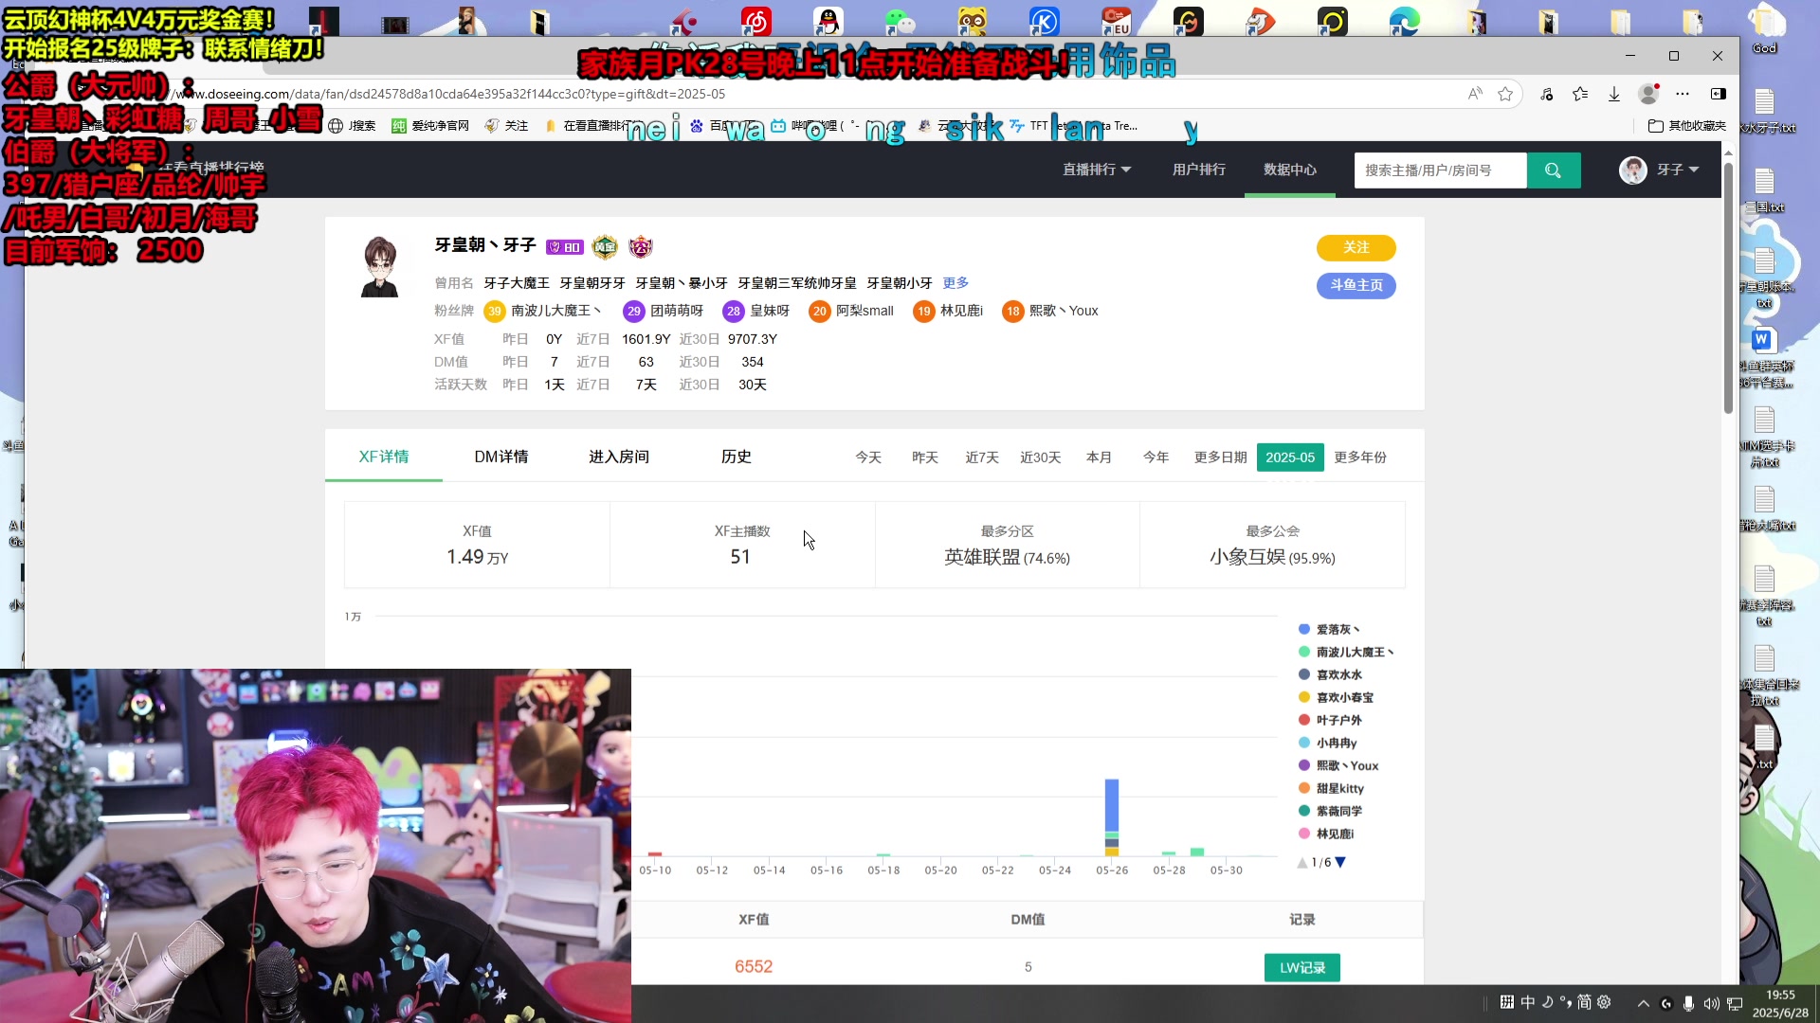Open the 其他收藏夹 bookmarks folder
Image resolution: width=1820 pixels, height=1023 pixels.
1687,126
